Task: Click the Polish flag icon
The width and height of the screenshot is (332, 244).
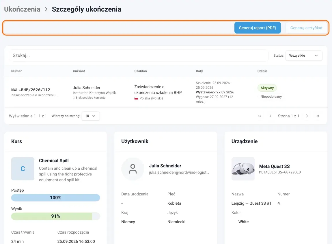Action: [x=136, y=98]
